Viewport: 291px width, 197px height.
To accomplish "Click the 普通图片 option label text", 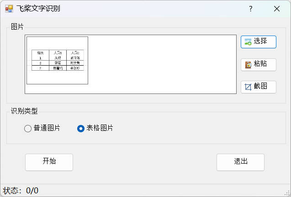I will point(47,128).
